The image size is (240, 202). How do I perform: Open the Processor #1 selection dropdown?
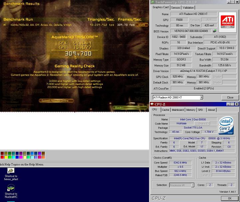(192, 185)
